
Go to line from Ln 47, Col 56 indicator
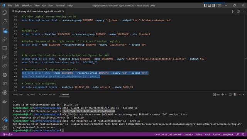pyautogui.click(x=168, y=134)
